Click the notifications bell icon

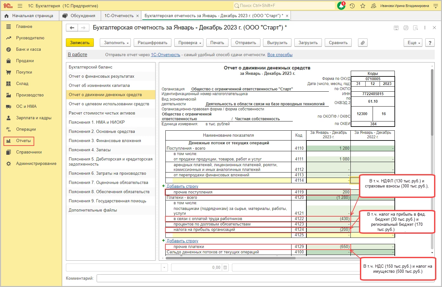point(341,6)
